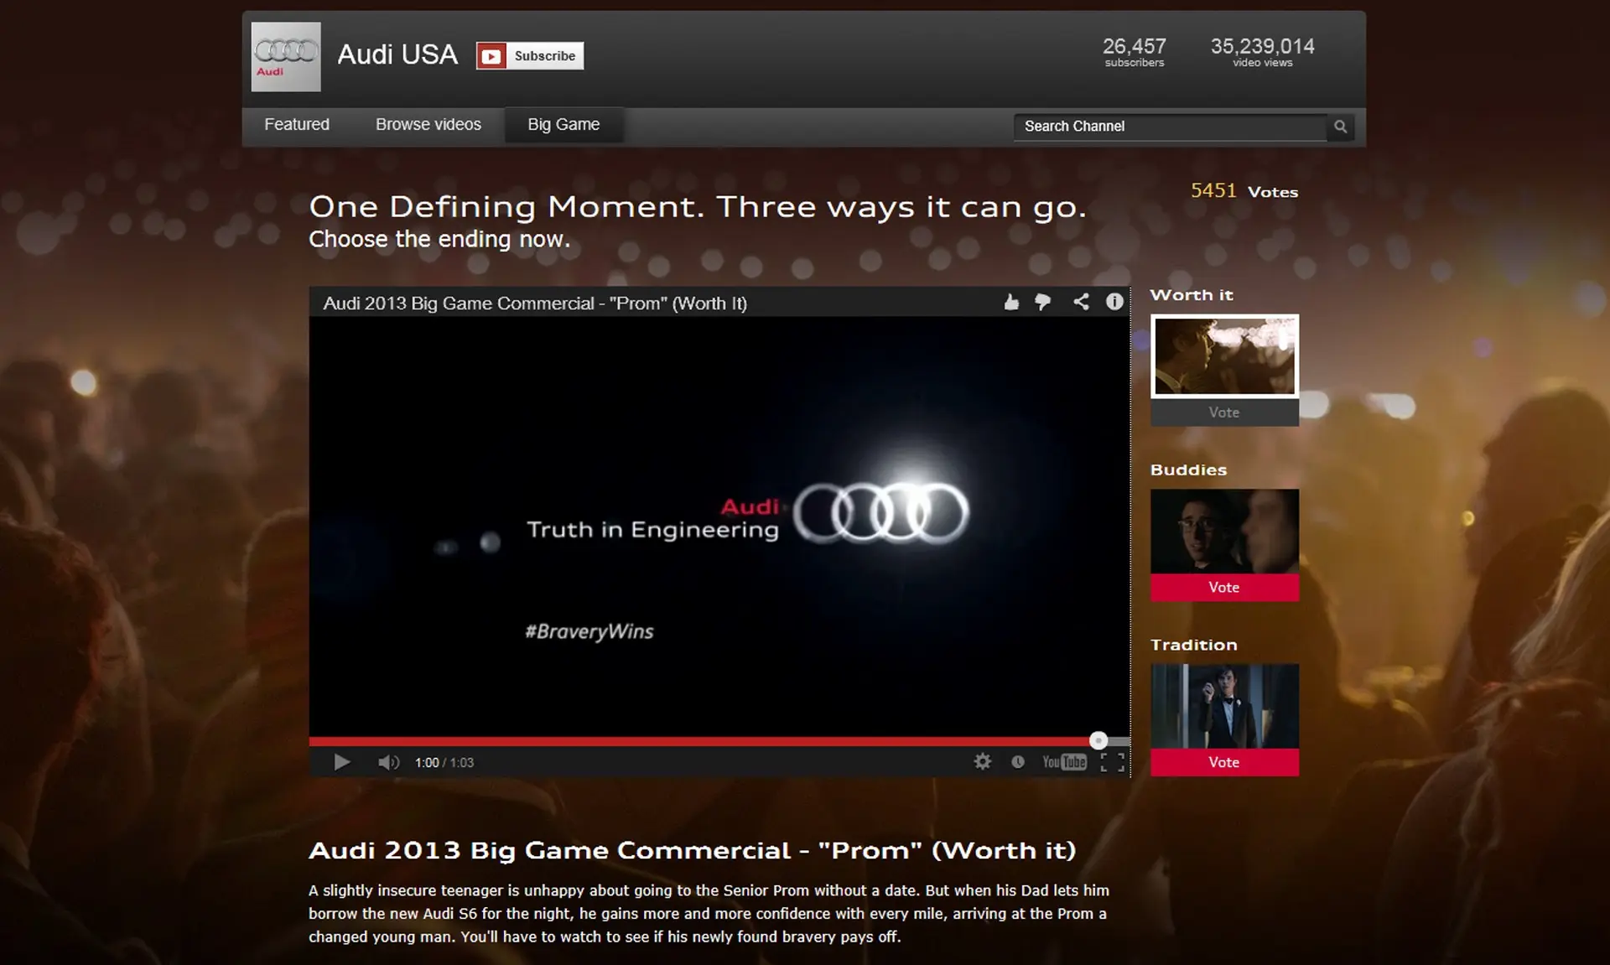Viewport: 1610px width, 965px height.
Task: Click the Buddies label
Action: (x=1188, y=470)
